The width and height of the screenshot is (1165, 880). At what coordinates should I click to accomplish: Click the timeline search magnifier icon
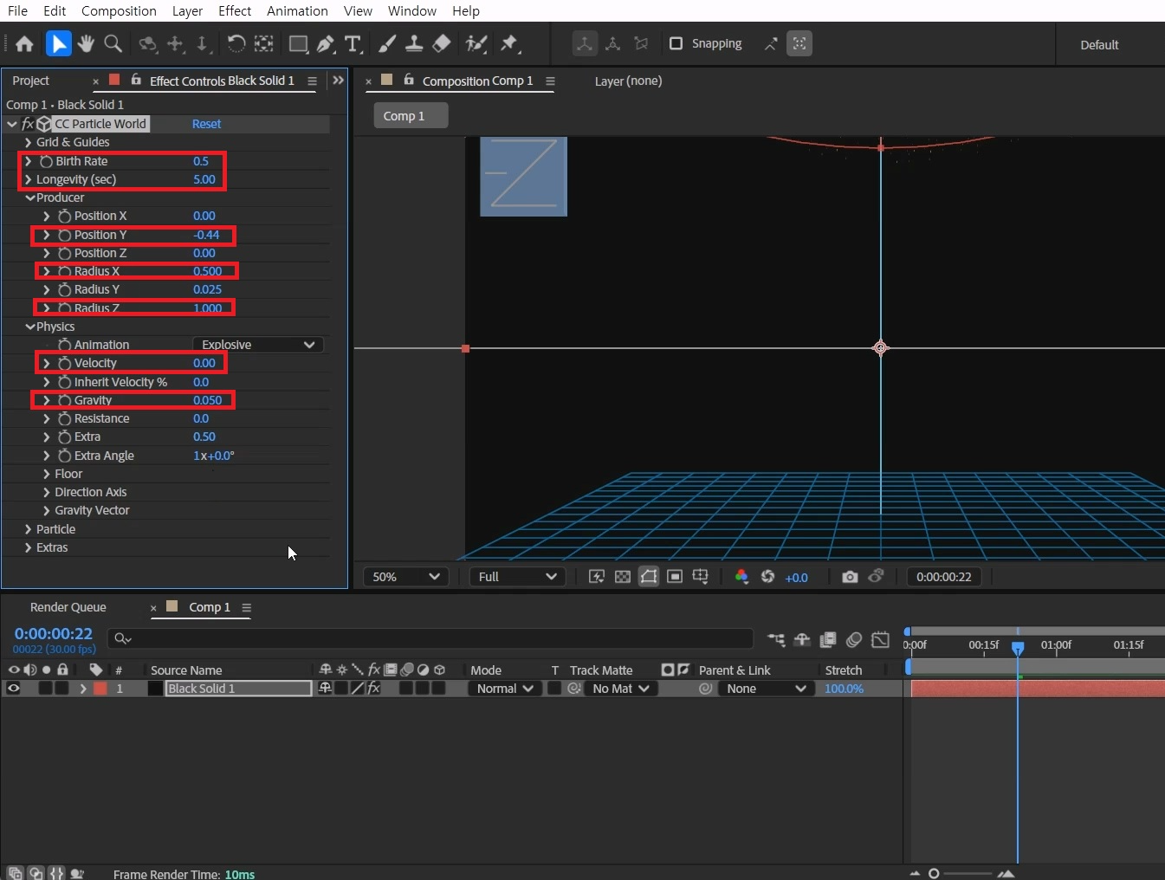(122, 638)
